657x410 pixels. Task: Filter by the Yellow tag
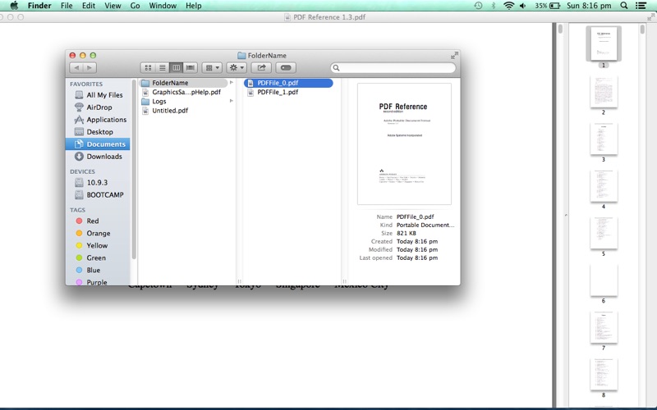pyautogui.click(x=99, y=245)
